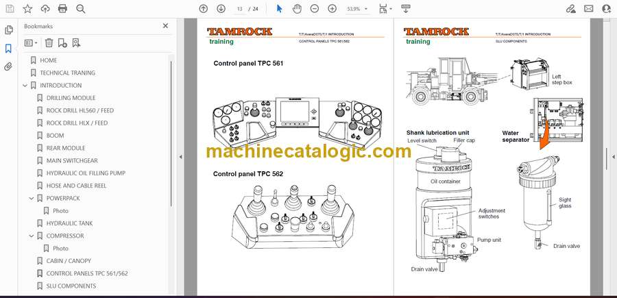
Task: Open the HOME bookmark
Action: pos(49,60)
